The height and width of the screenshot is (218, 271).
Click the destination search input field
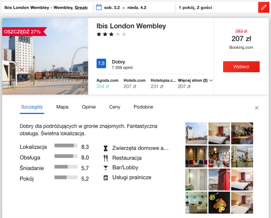click(47, 8)
